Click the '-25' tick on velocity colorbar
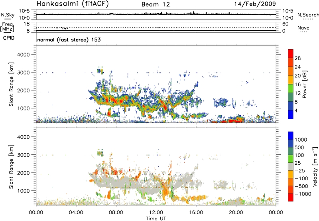 coord(300,170)
